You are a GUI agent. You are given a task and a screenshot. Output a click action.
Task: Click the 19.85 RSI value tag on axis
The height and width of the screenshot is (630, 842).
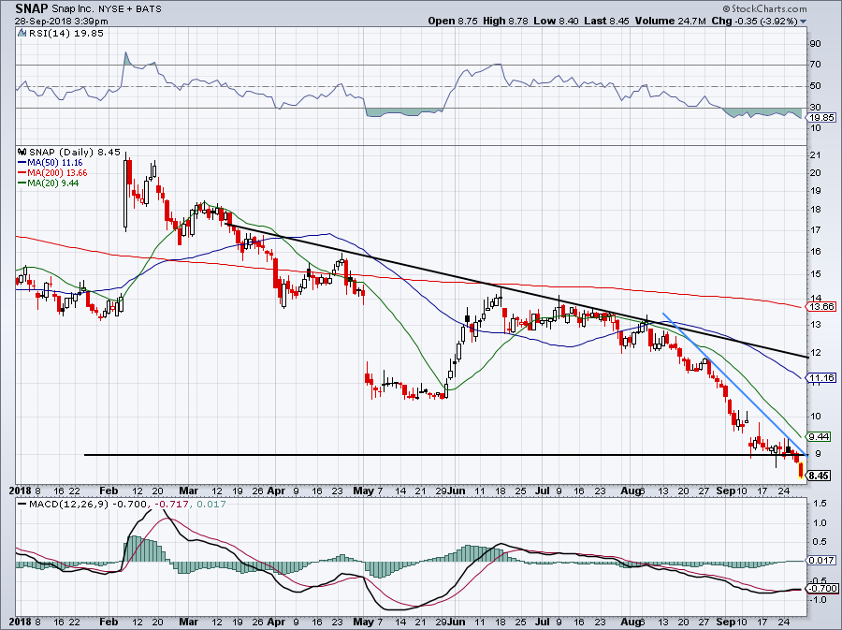click(822, 117)
